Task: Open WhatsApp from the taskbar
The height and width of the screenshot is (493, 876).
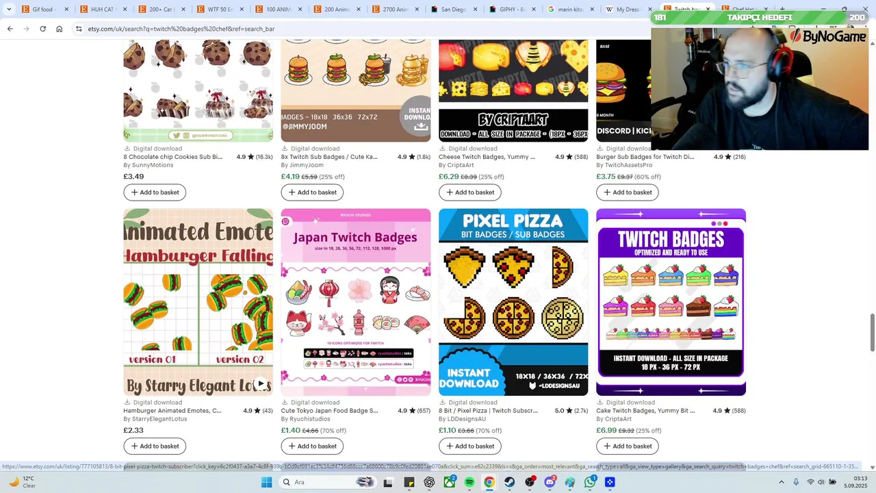Action: (590, 482)
